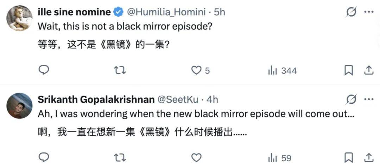The width and height of the screenshot is (380, 164).
Task: Reply to ille sine nomine's tweet
Action: click(43, 70)
